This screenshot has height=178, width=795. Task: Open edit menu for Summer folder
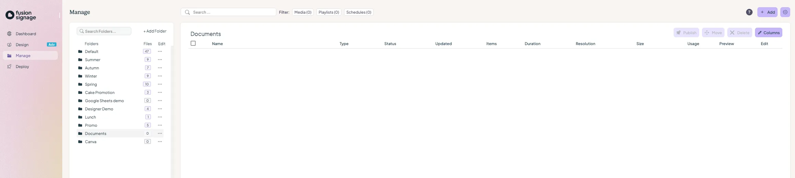(160, 60)
